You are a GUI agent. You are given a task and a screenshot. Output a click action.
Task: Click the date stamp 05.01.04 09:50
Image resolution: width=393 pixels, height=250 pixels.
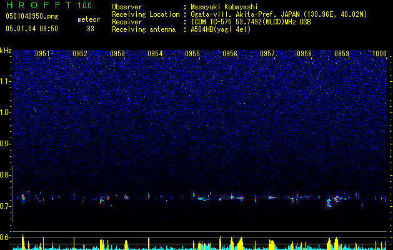coord(32,29)
